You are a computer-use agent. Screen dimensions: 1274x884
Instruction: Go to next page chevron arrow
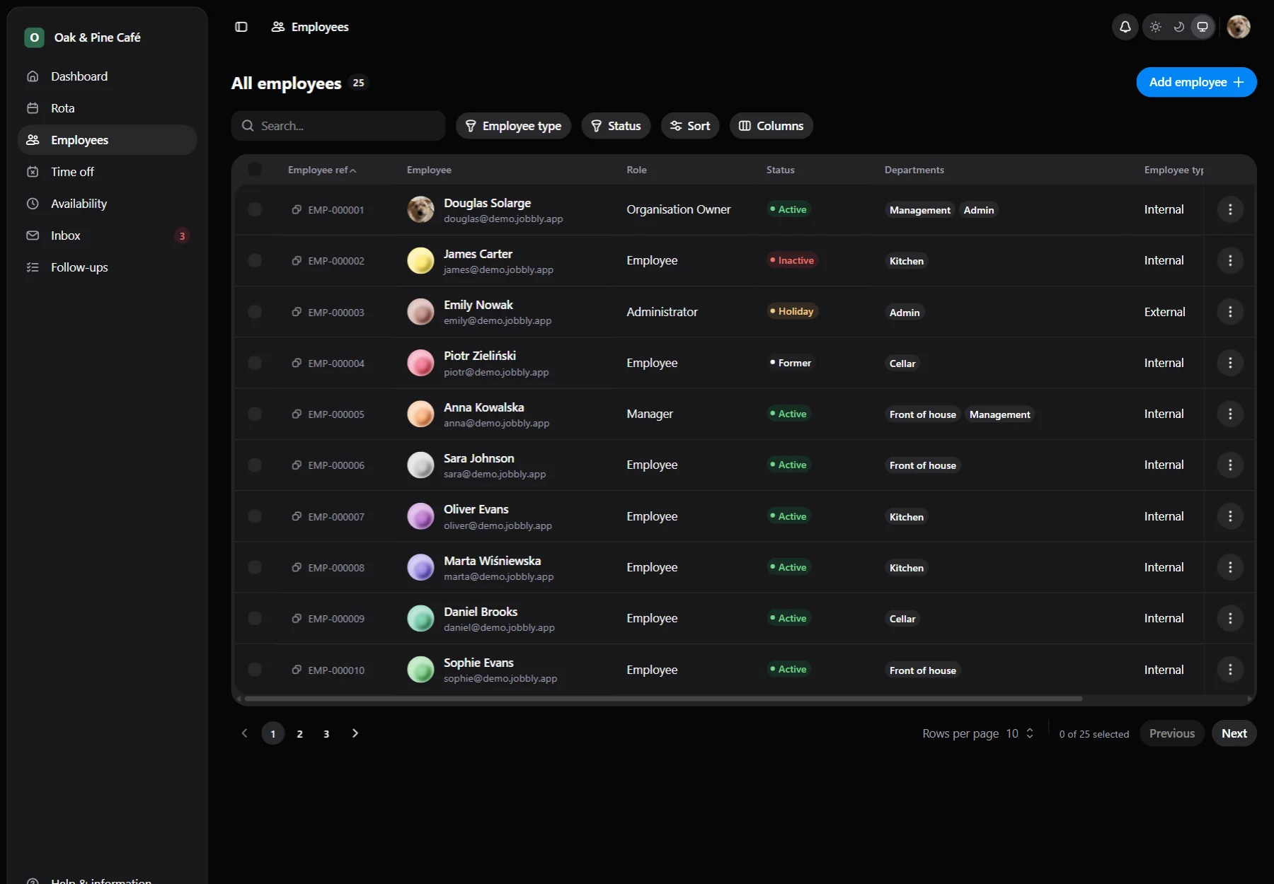click(355, 733)
